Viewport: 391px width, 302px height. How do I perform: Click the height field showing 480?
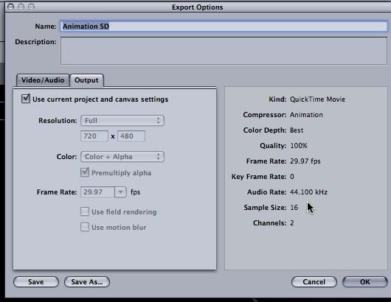pos(131,136)
